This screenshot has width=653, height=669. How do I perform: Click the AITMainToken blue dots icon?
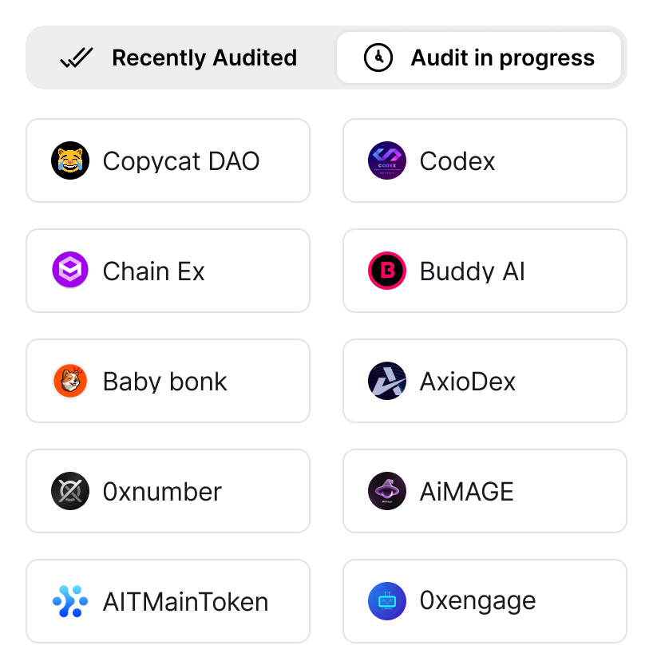click(70, 602)
